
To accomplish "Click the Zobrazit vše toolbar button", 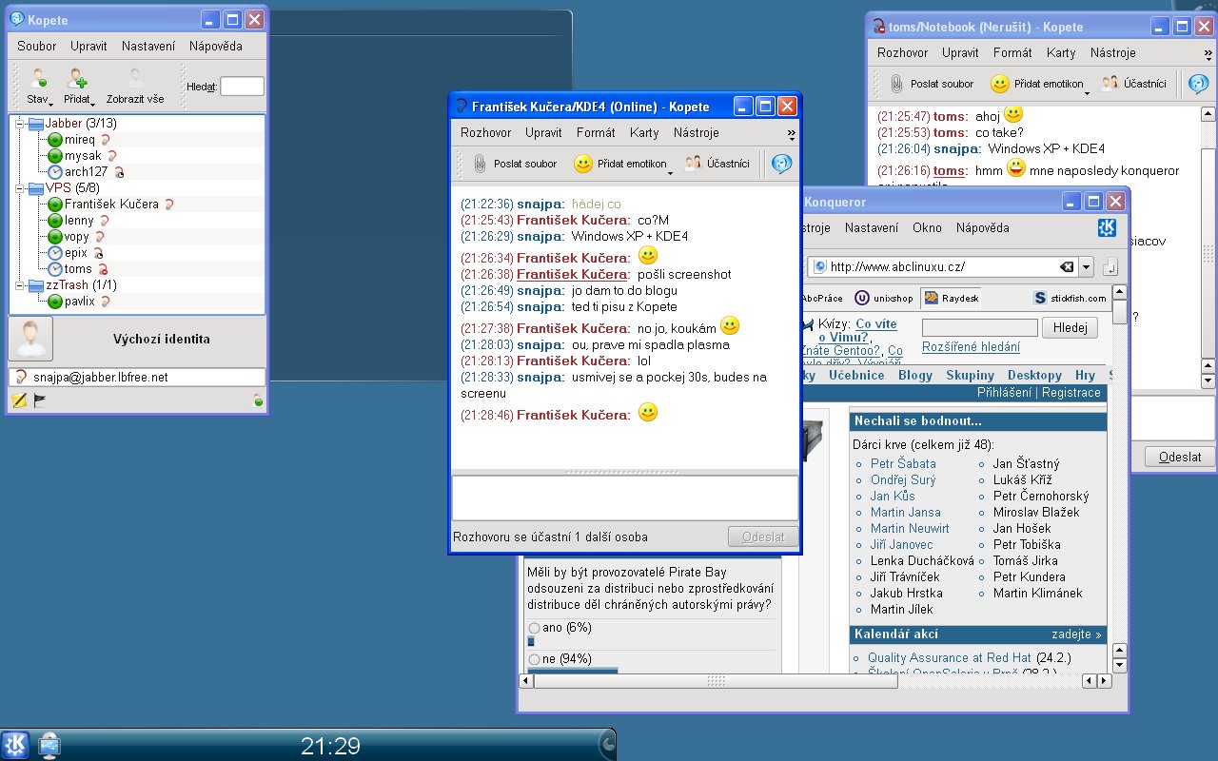I will click(x=135, y=86).
